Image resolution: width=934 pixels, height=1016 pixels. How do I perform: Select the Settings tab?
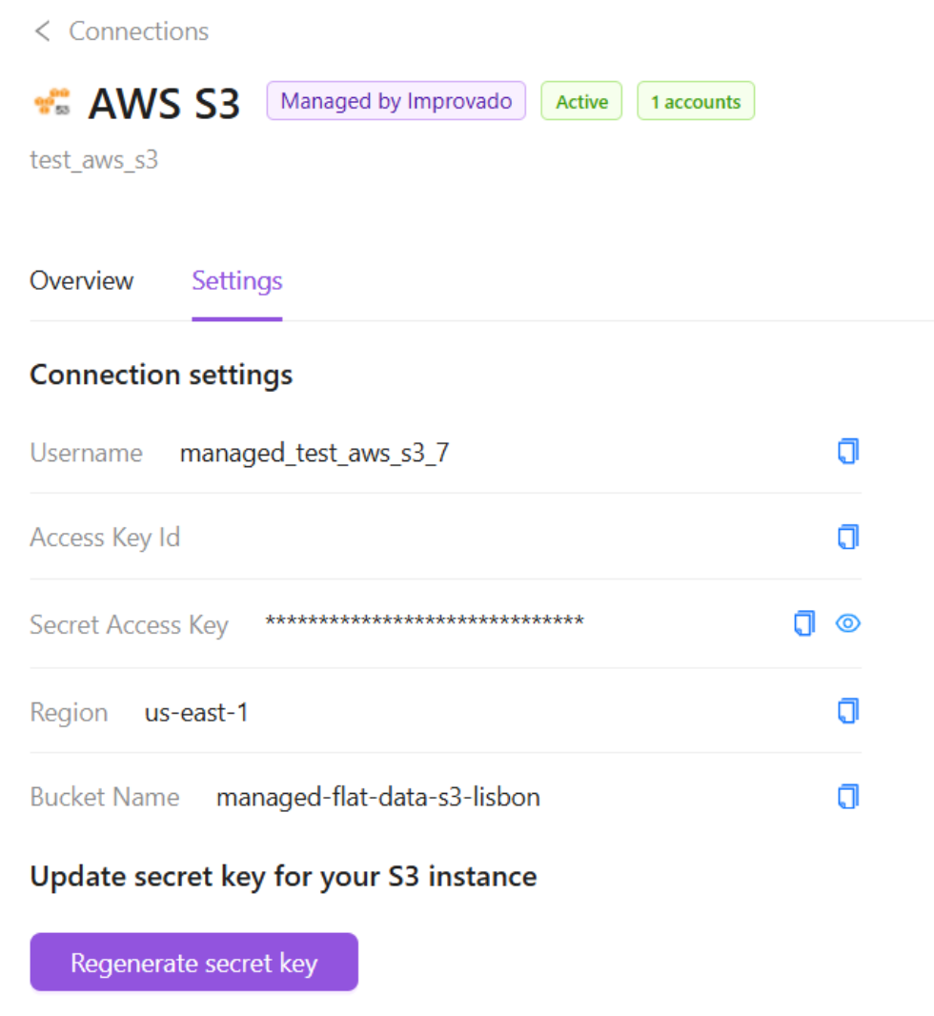(237, 281)
